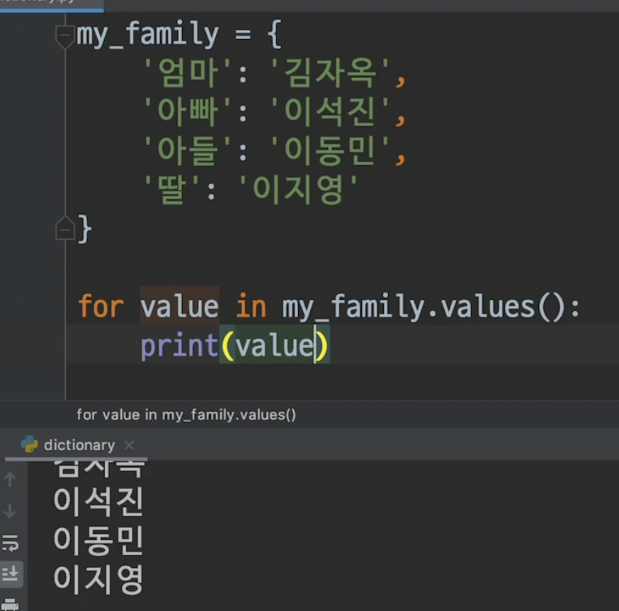Viewport: 619px width, 611px height.
Task: Click the '이지영' value in the editor
Action: pos(298,189)
